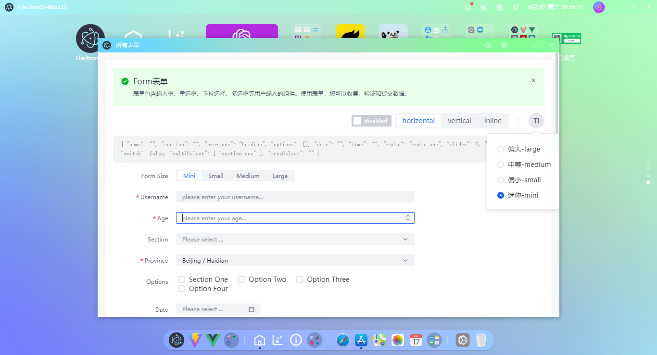Open the text size dropdown button
657x355 pixels.
(x=536, y=121)
